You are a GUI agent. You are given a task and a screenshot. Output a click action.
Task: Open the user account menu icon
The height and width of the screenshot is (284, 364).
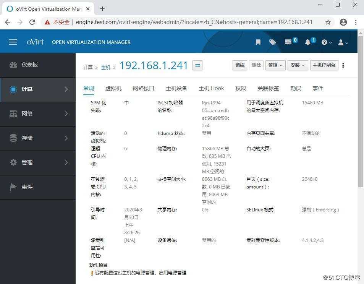click(x=341, y=42)
